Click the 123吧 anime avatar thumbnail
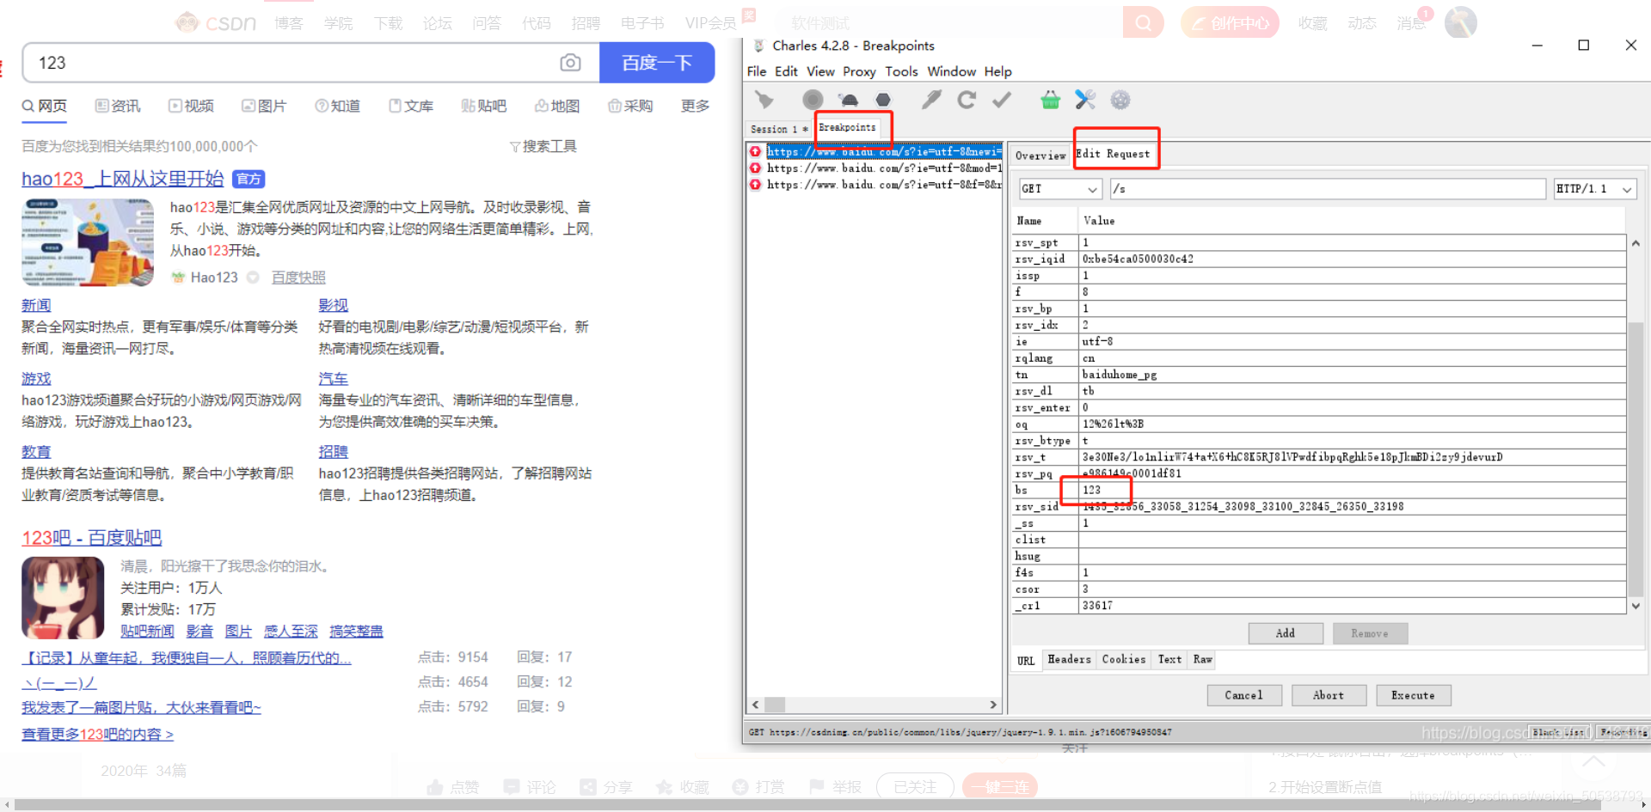Viewport: 1651px width, 812px height. (63, 598)
